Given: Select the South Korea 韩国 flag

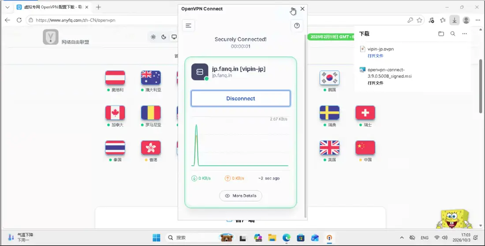Looking at the screenshot, I should click(x=329, y=78).
